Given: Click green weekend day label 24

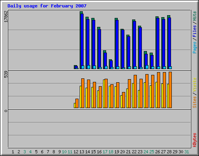Looking at the screenshot, I should [x=146, y=152].
